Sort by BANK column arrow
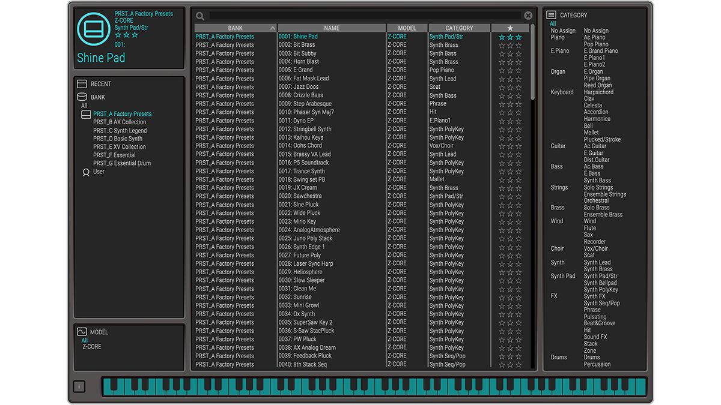Viewport: 721px width, 405px height. click(x=273, y=28)
